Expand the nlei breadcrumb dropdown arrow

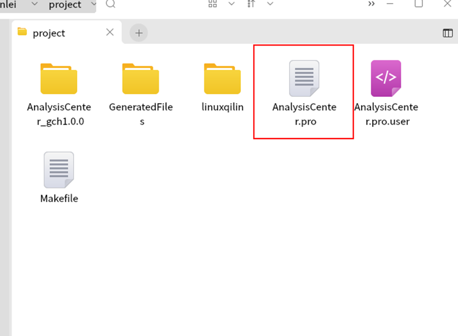coord(34,4)
